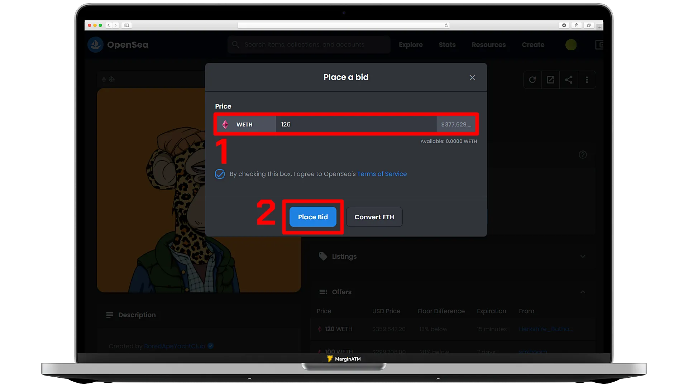Click the Listings tag icon
Screen dimensions: 688x387
point(323,257)
